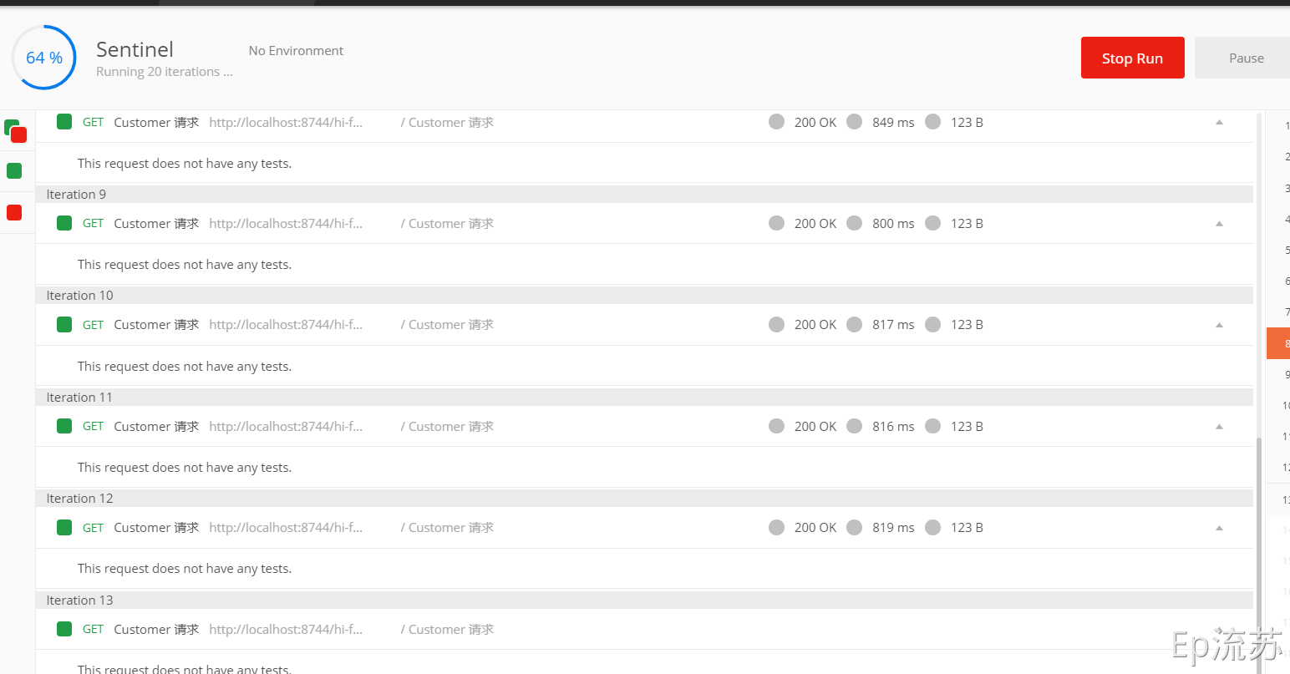Click gray status circle beside 817 ms
The image size is (1290, 674).
click(854, 324)
